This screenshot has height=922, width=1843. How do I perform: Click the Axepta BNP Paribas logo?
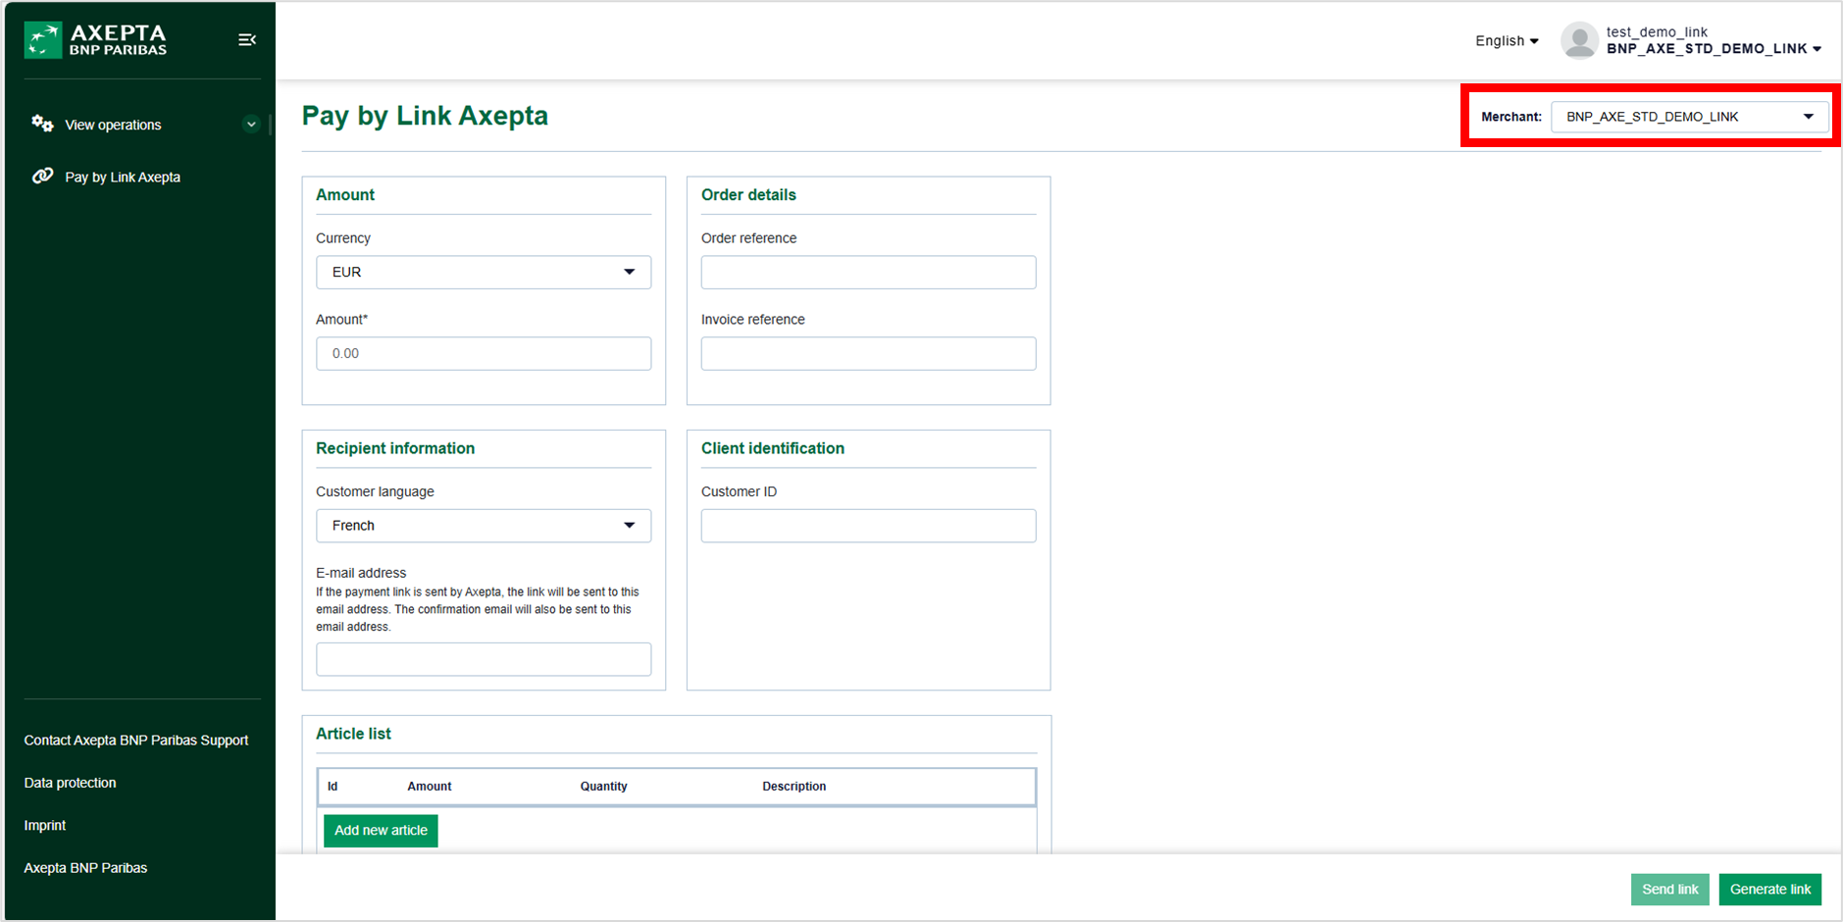point(96,40)
